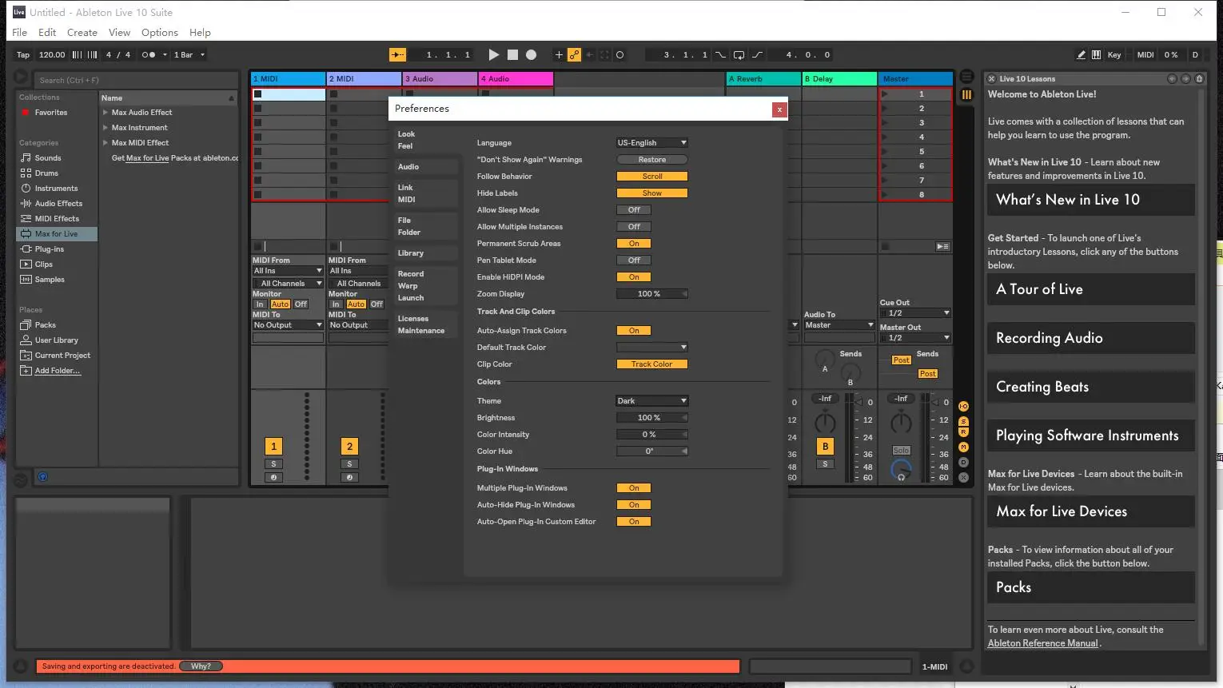Click the Brightness slider
The width and height of the screenshot is (1223, 688).
click(651, 417)
